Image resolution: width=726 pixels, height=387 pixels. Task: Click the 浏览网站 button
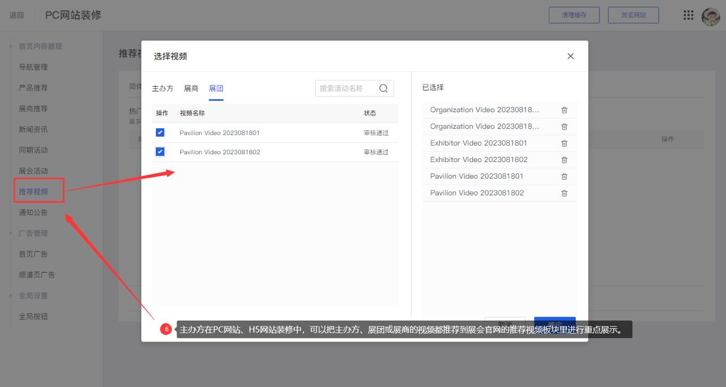coord(633,15)
